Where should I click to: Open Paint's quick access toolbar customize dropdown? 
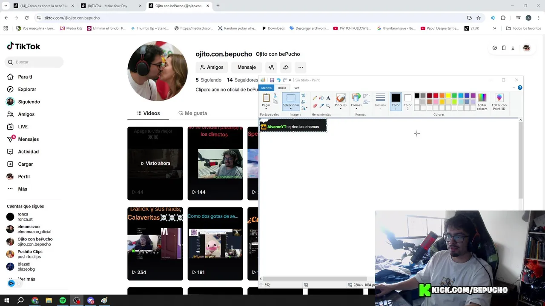click(290, 80)
